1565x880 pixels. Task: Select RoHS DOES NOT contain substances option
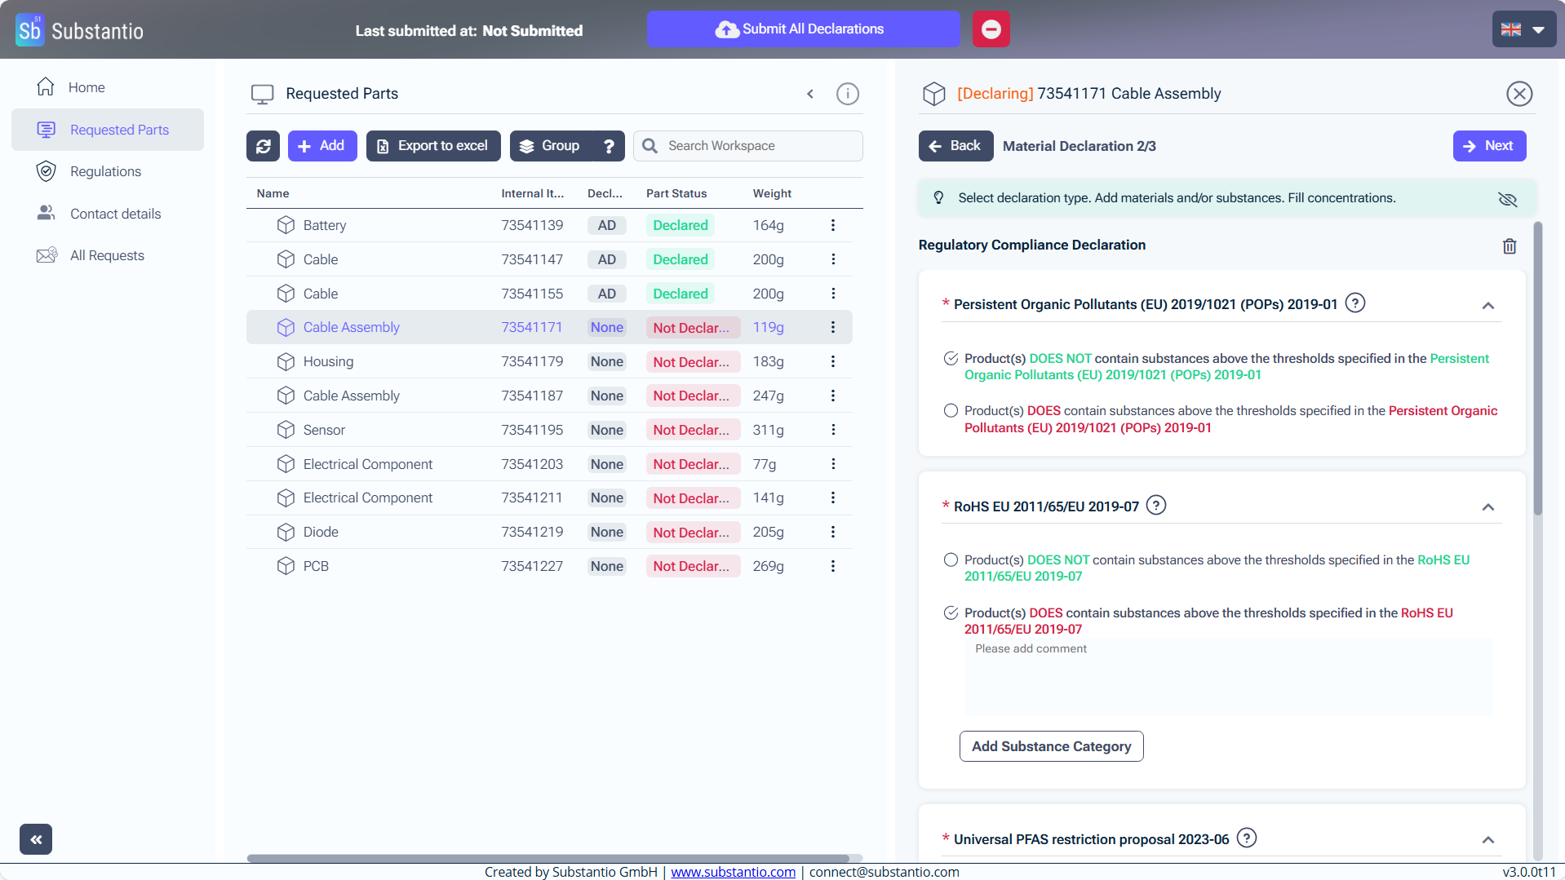(x=951, y=560)
